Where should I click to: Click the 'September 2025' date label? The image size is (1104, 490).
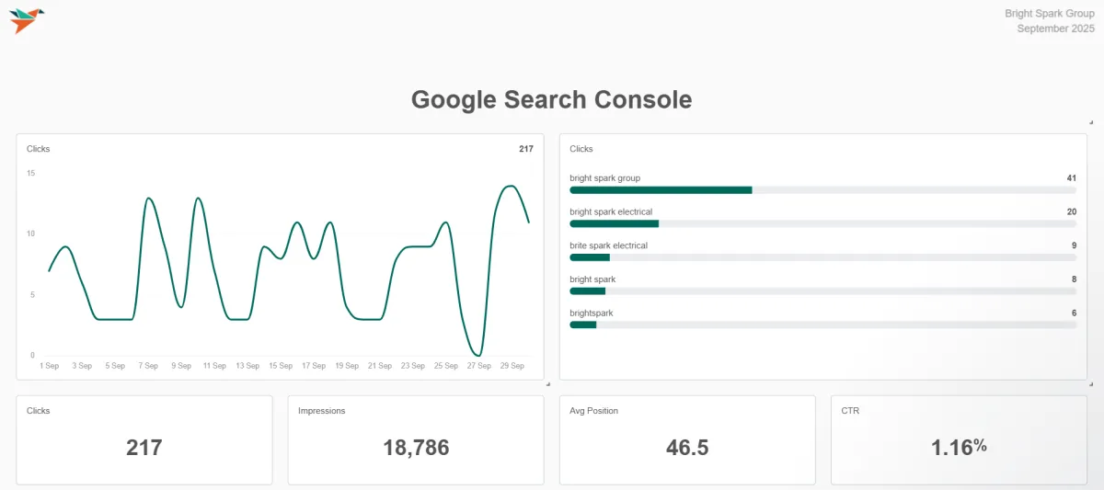click(x=1055, y=28)
